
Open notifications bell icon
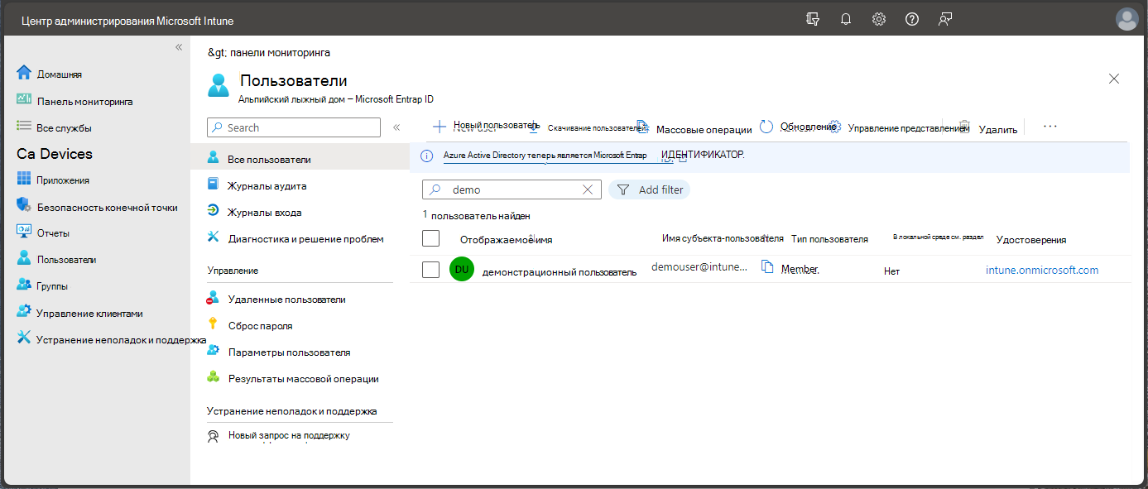point(846,19)
